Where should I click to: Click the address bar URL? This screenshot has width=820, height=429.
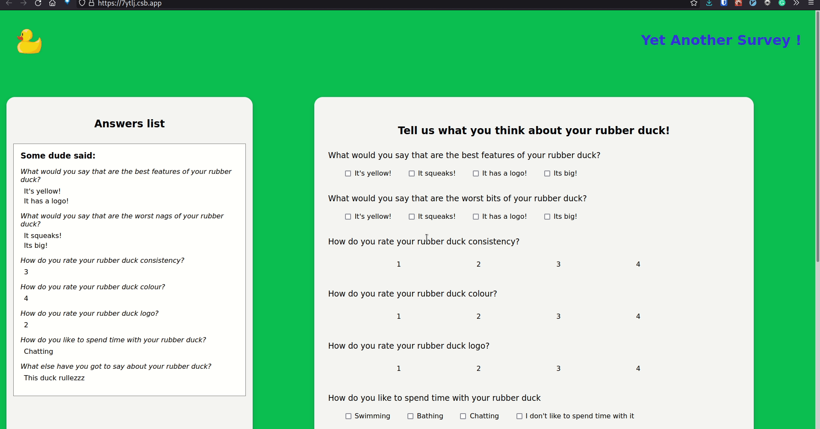coord(130,3)
